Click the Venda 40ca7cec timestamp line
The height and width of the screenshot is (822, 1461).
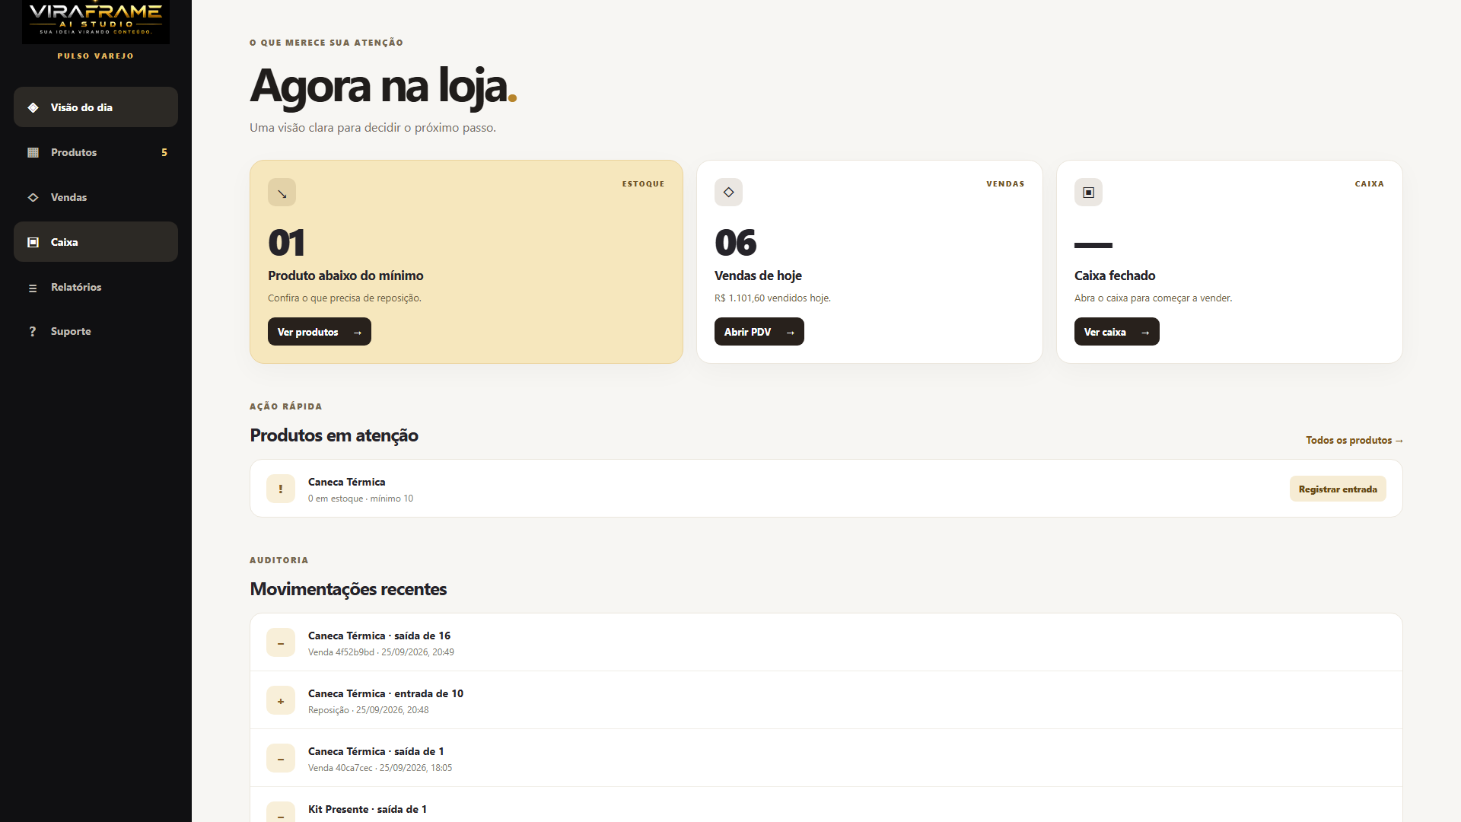tap(380, 768)
